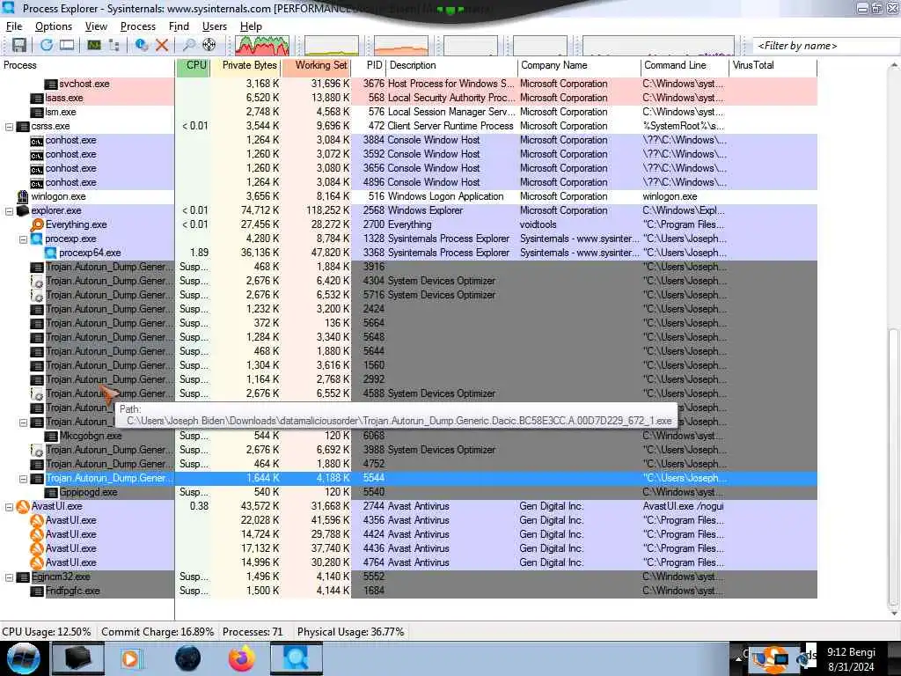Select the svchost.exe row PID 3676
The image size is (901, 676).
coord(408,84)
